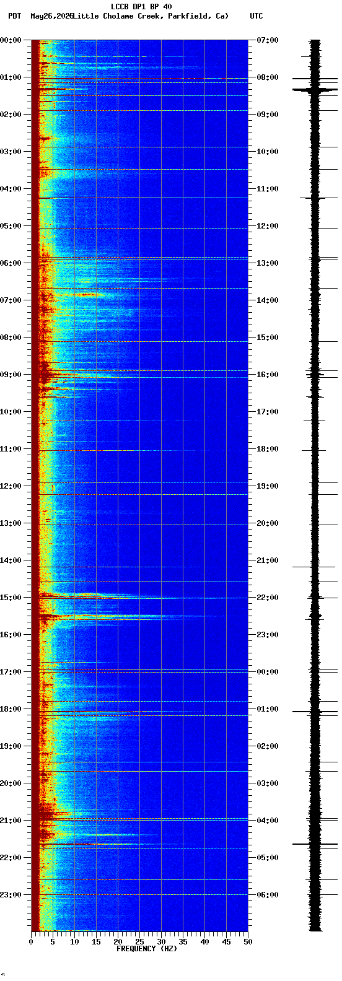
Task: Click 07:00 on the UTC time axis
Action: [268, 40]
